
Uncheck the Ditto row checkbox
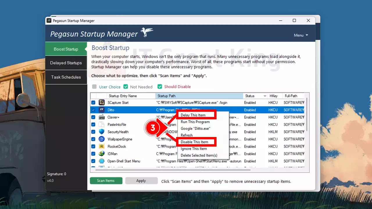coord(93,110)
